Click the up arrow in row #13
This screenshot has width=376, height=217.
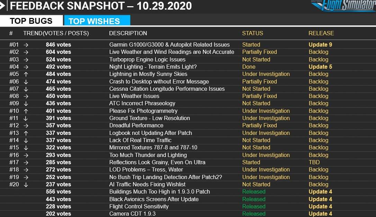[x=26, y=133]
